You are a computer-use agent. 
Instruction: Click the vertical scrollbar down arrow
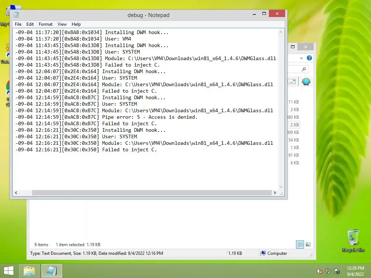coord(281,186)
